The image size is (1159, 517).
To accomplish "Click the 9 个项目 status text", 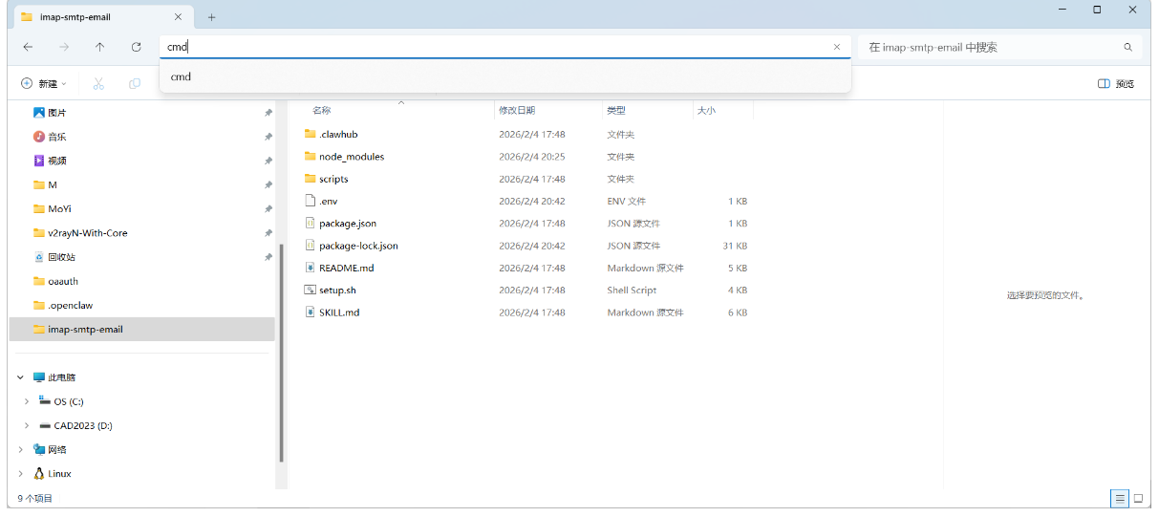I will click(x=34, y=499).
